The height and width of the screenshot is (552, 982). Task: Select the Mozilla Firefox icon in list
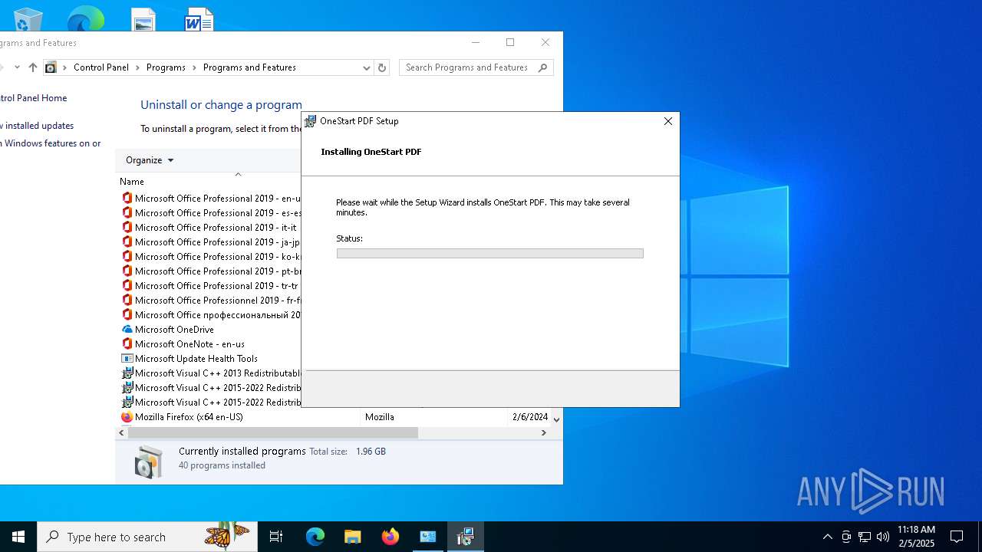127,417
